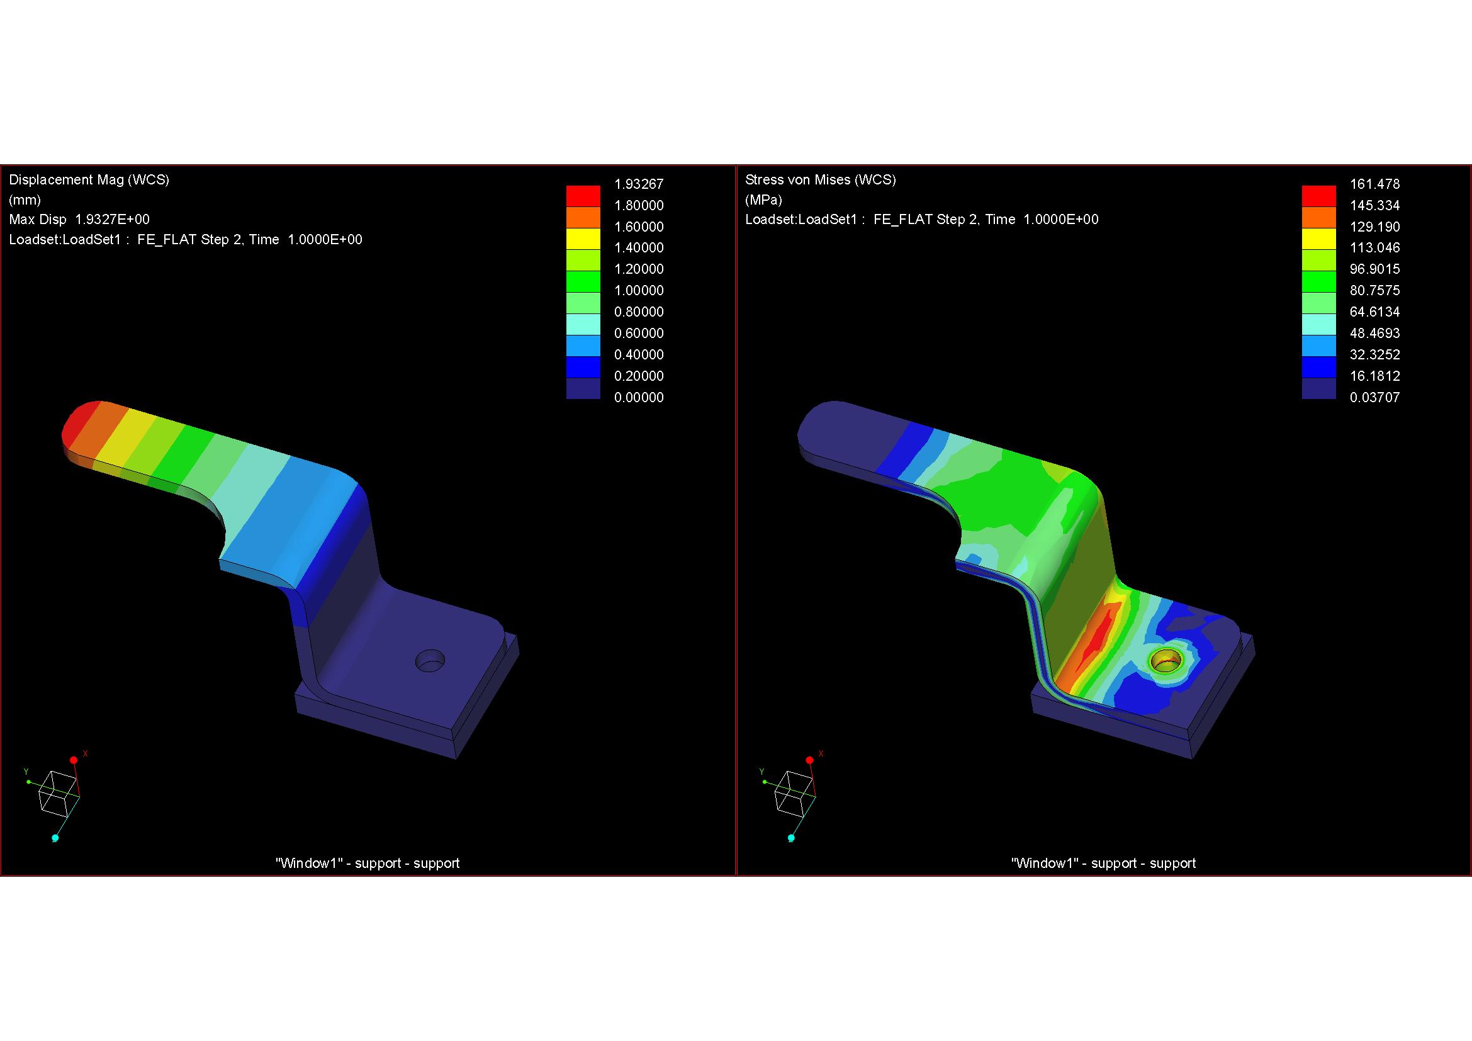
Task: Pick the red swatch in the displacement legend
Action: point(583,196)
